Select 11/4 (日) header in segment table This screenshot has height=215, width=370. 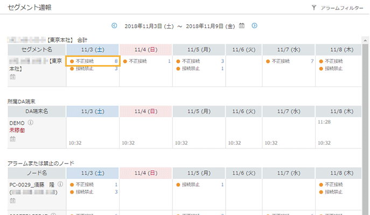(x=146, y=49)
